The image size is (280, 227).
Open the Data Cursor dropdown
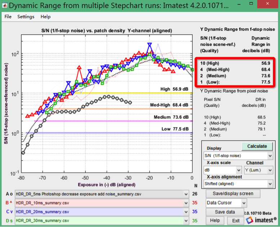[226, 203]
